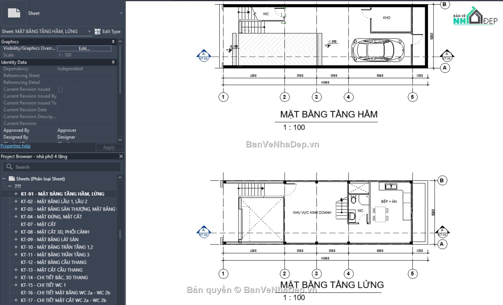Open the Properties help link
Screen dimensions: 503x305
(x=16, y=146)
